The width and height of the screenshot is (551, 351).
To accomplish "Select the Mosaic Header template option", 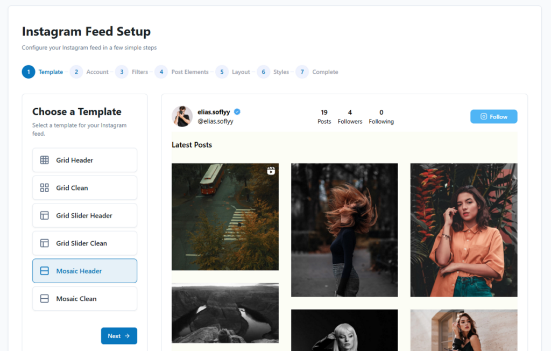I will pos(84,271).
